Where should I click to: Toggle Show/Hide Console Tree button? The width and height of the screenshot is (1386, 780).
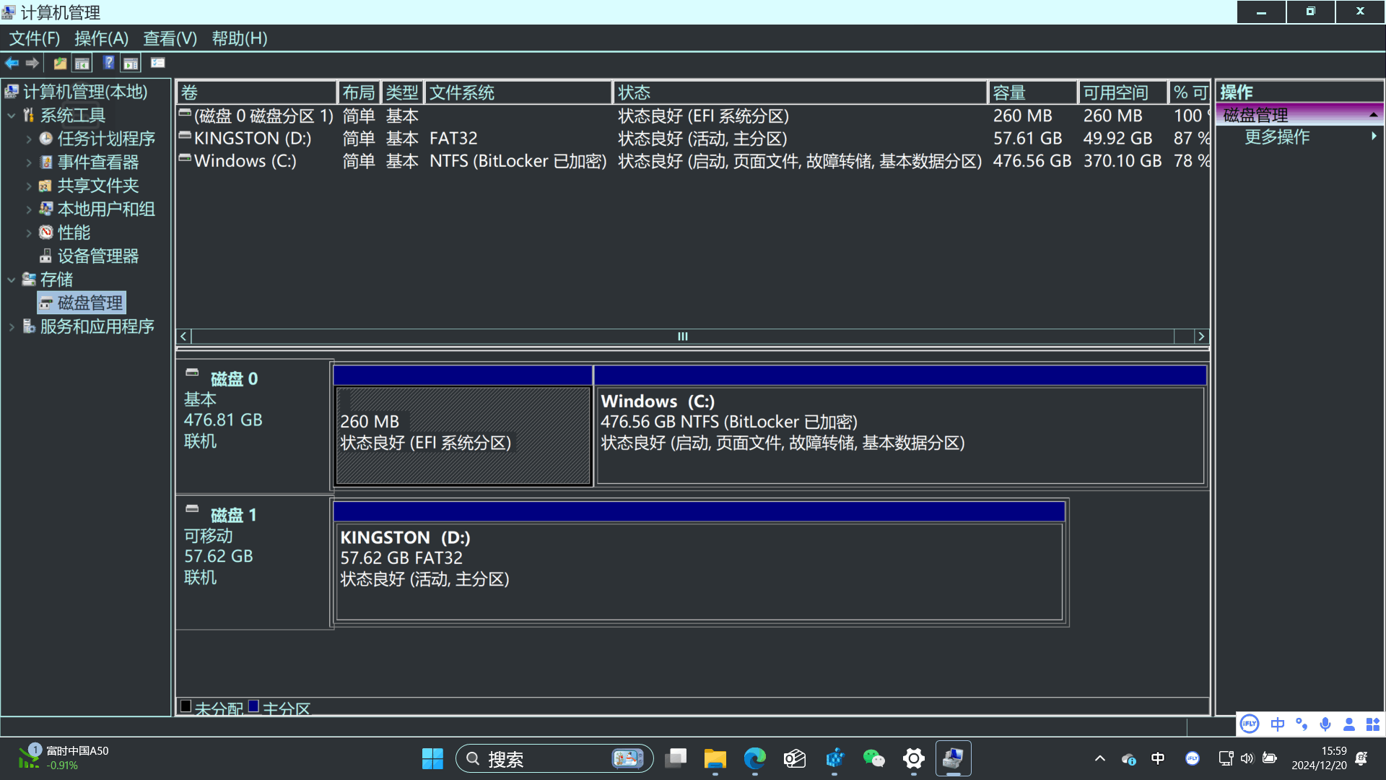click(x=82, y=64)
